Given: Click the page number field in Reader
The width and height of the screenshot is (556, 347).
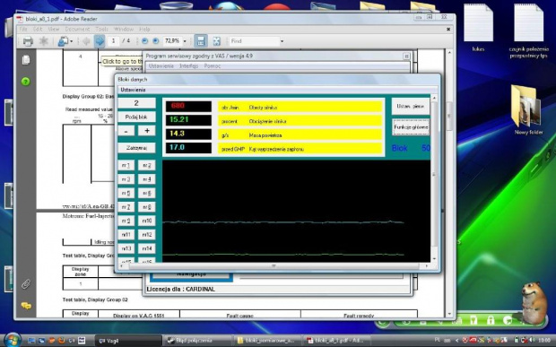Looking at the screenshot, I should click(113, 41).
